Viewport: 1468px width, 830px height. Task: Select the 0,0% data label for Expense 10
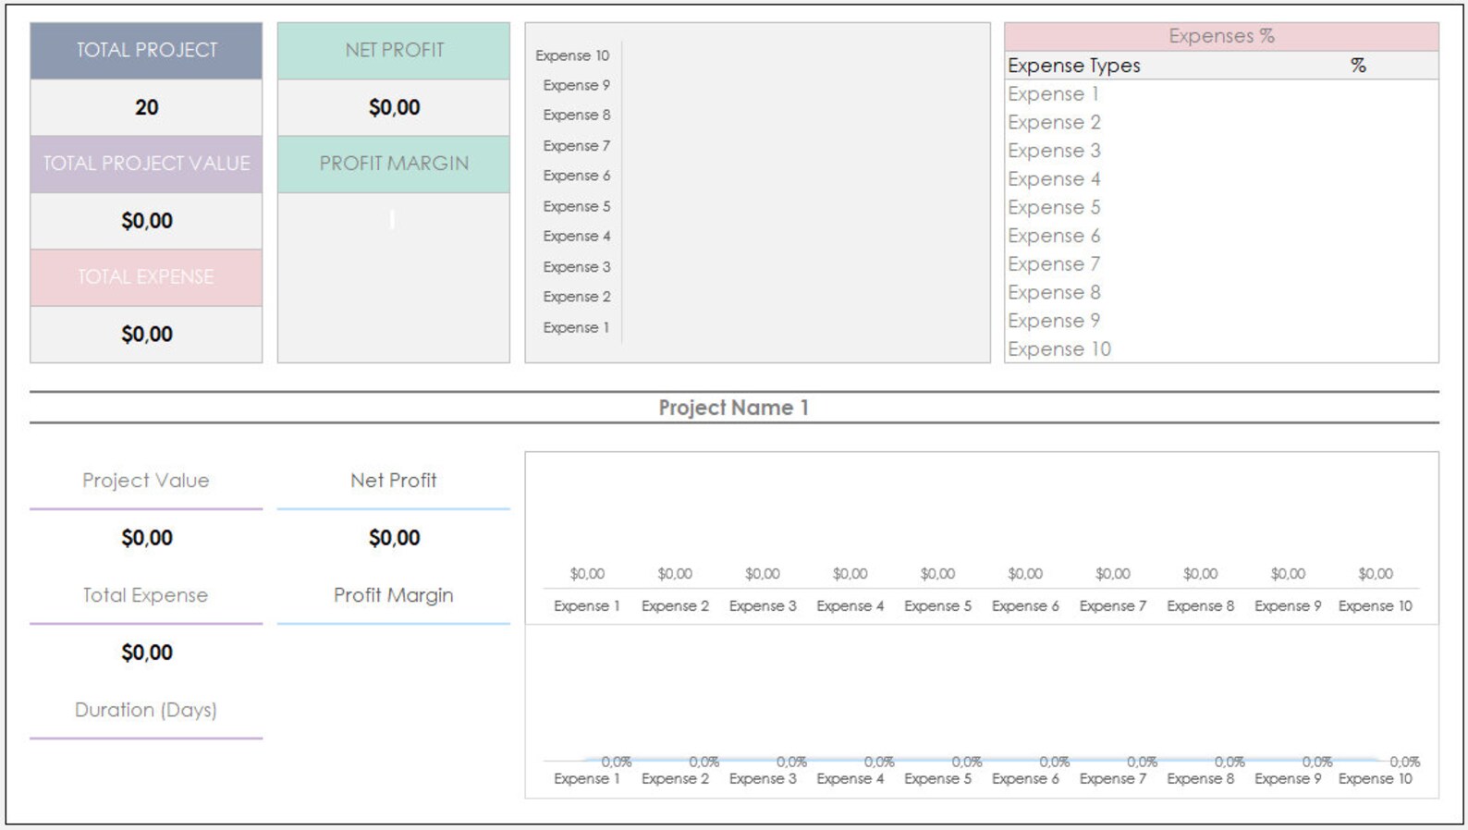click(1404, 763)
